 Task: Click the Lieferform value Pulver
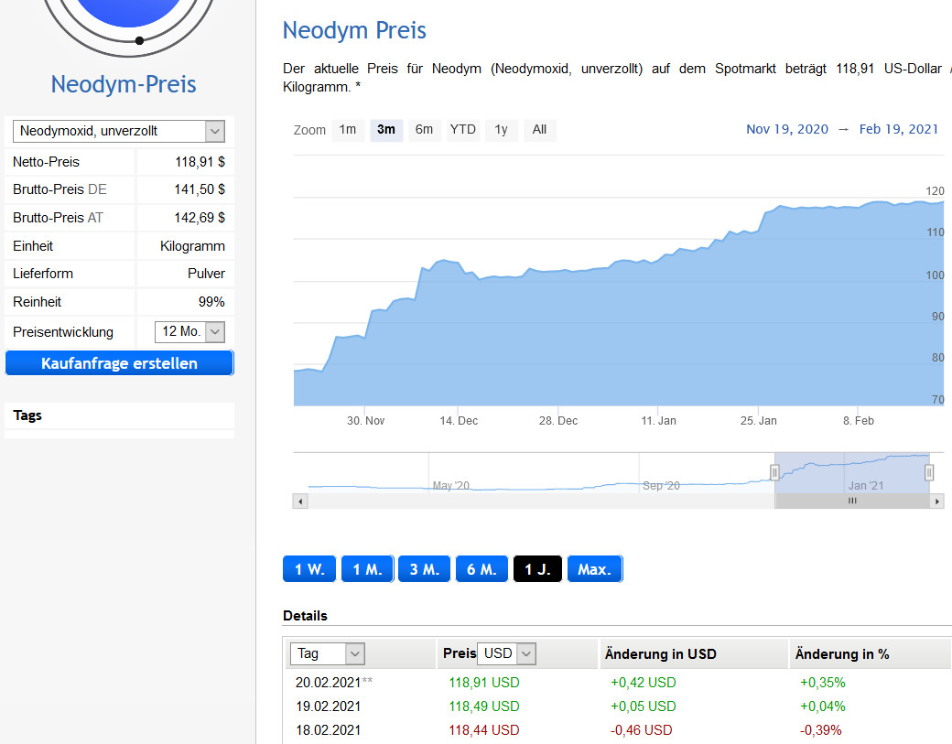tap(206, 274)
